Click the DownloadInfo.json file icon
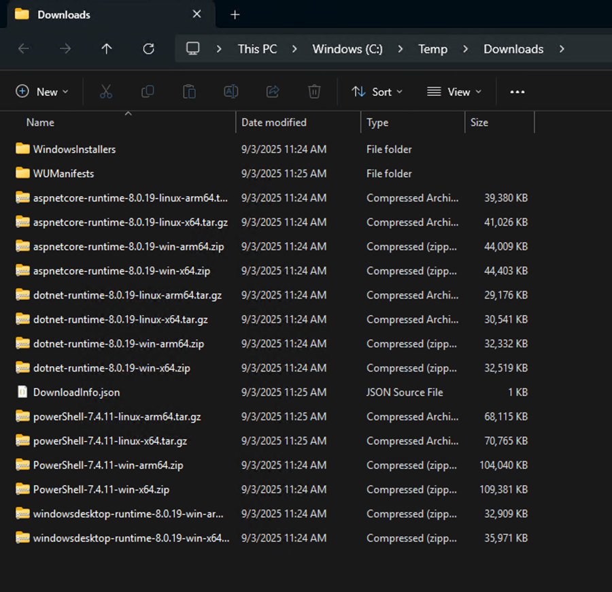Image resolution: width=612 pixels, height=592 pixels. click(x=22, y=392)
